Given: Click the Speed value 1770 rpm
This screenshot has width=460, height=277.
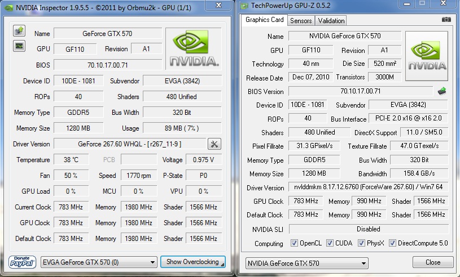Looking at the screenshot, I should [139, 176].
